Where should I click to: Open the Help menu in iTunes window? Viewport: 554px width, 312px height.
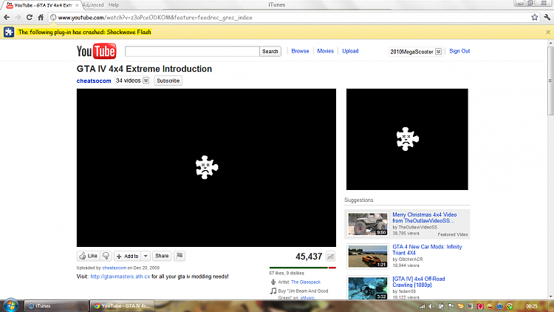[114, 5]
